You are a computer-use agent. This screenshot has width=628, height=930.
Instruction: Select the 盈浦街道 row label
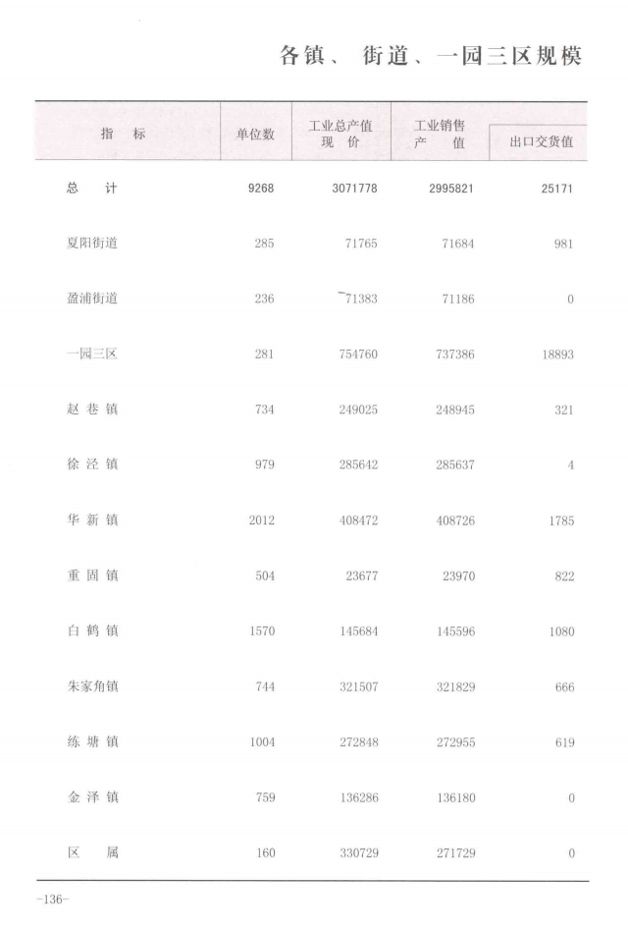pos(91,299)
